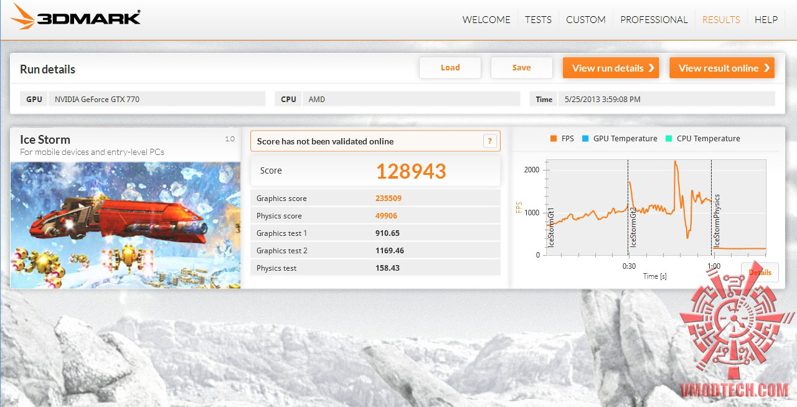The width and height of the screenshot is (797, 407).
Task: Click Graphics test 1 value 910.65
Action: coord(387,233)
